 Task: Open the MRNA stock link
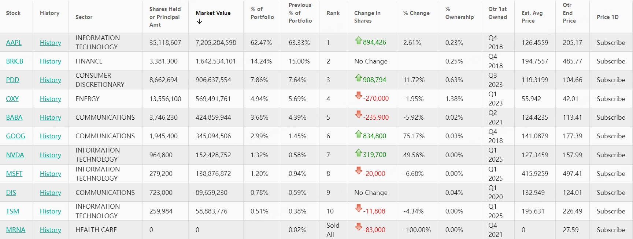(16, 230)
